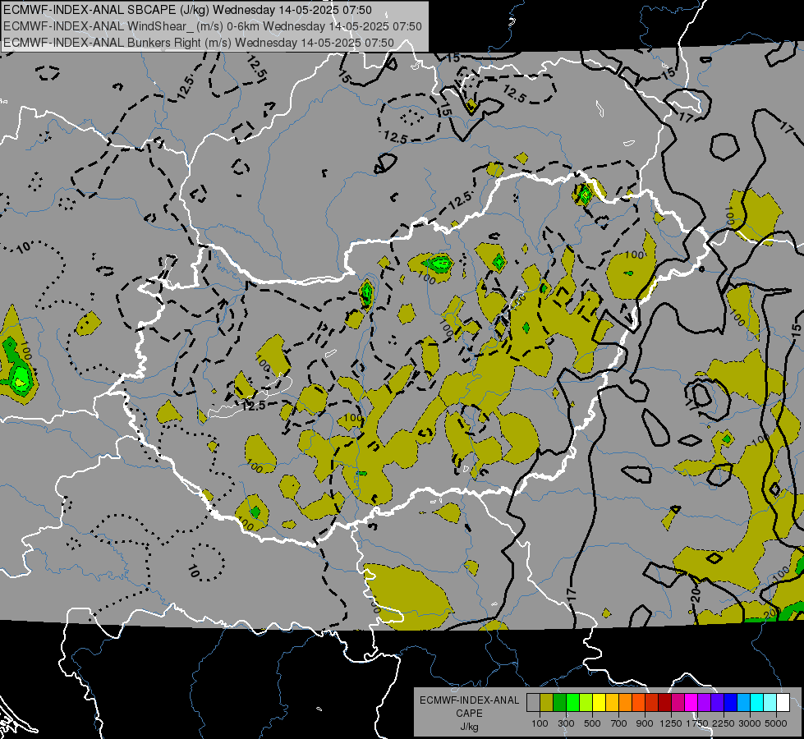The height and width of the screenshot is (739, 804).
Task: Click the SBCAPE title line in header
Action: [x=187, y=10]
